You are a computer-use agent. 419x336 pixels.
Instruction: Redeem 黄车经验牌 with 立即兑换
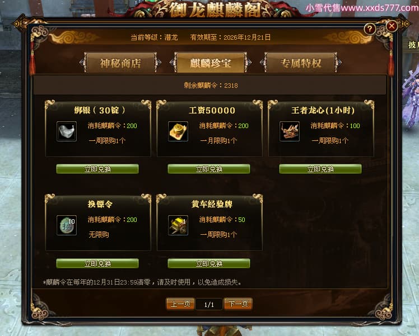click(x=209, y=263)
